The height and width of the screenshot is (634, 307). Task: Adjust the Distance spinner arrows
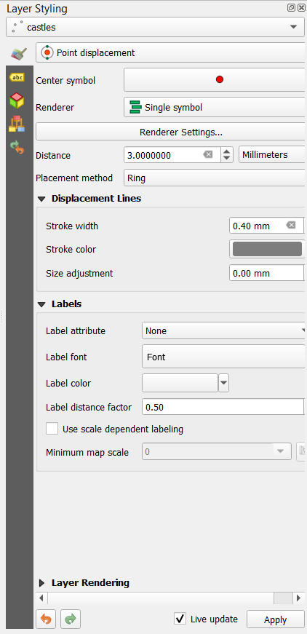[227, 155]
